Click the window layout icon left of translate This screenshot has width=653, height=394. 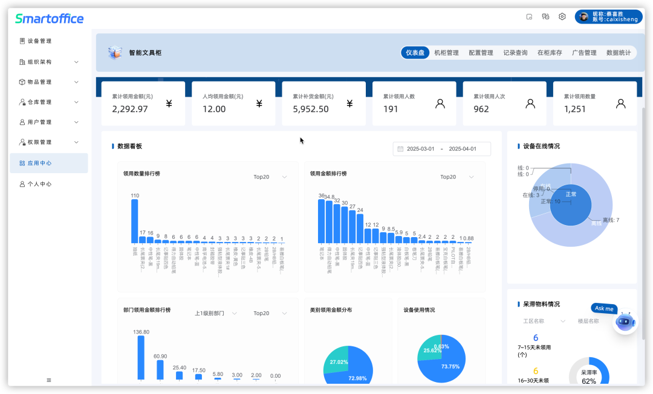point(529,17)
